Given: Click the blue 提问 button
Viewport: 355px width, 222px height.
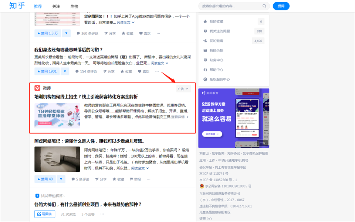Looking at the screenshot, I should (281, 6).
